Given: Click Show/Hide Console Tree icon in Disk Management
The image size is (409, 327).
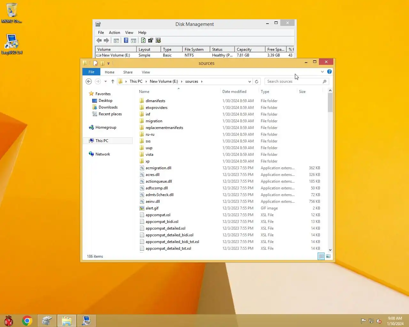Looking at the screenshot, I should click(x=116, y=41).
